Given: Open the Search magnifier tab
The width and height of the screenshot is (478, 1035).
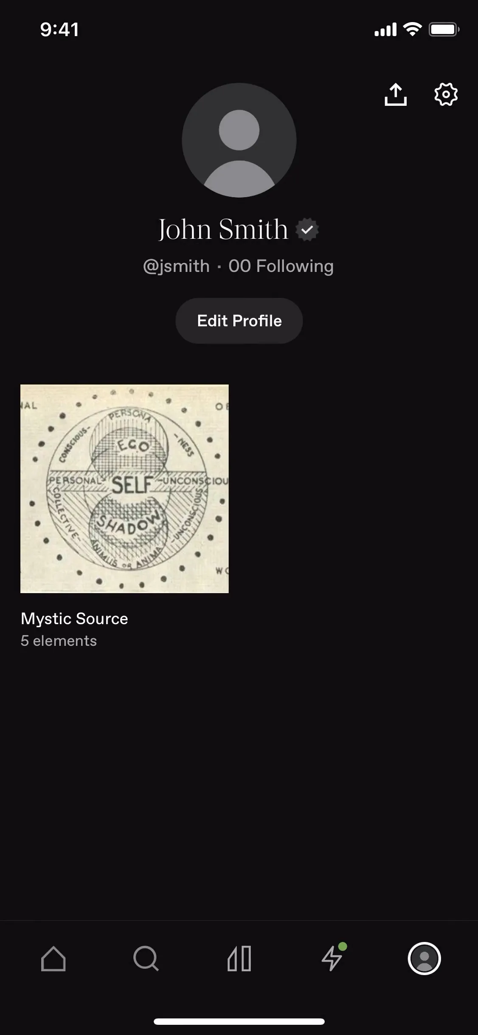Looking at the screenshot, I should pyautogui.click(x=146, y=959).
